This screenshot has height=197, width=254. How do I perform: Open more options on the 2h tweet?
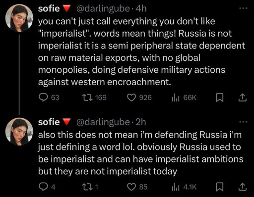244,122
